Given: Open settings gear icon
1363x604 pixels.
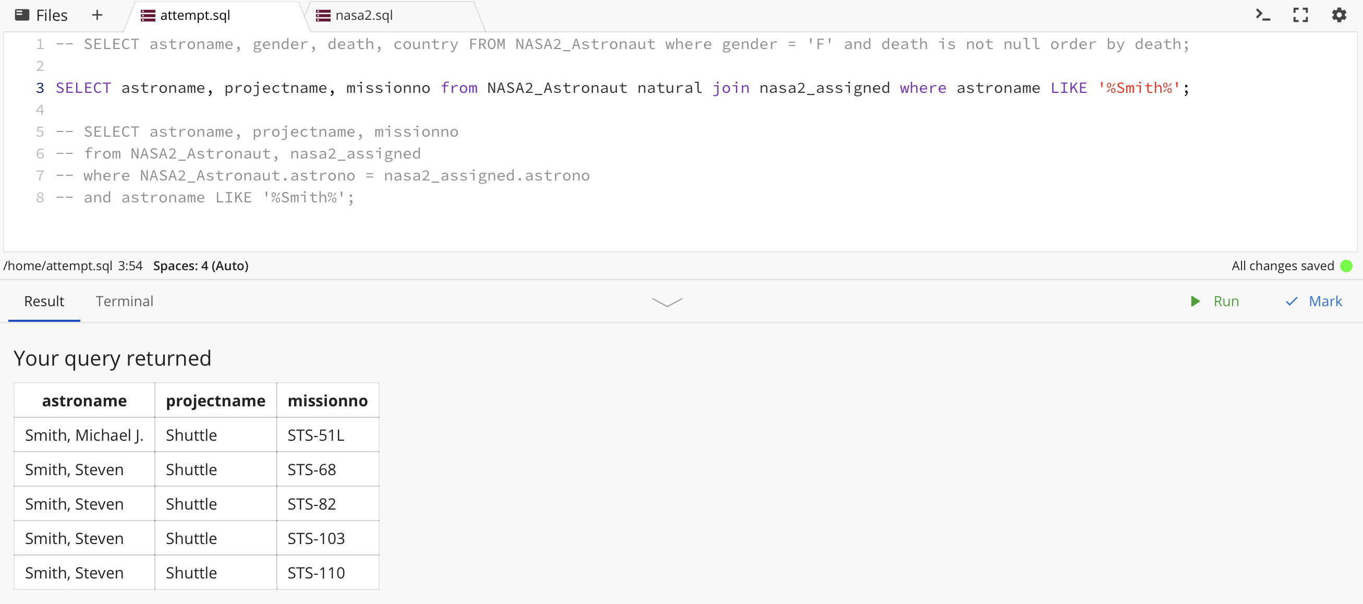Looking at the screenshot, I should 1338,15.
